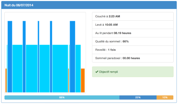The width and height of the screenshot is (178, 104).
Task: Click the large orange bar at chart's right end
Action: (83, 80)
